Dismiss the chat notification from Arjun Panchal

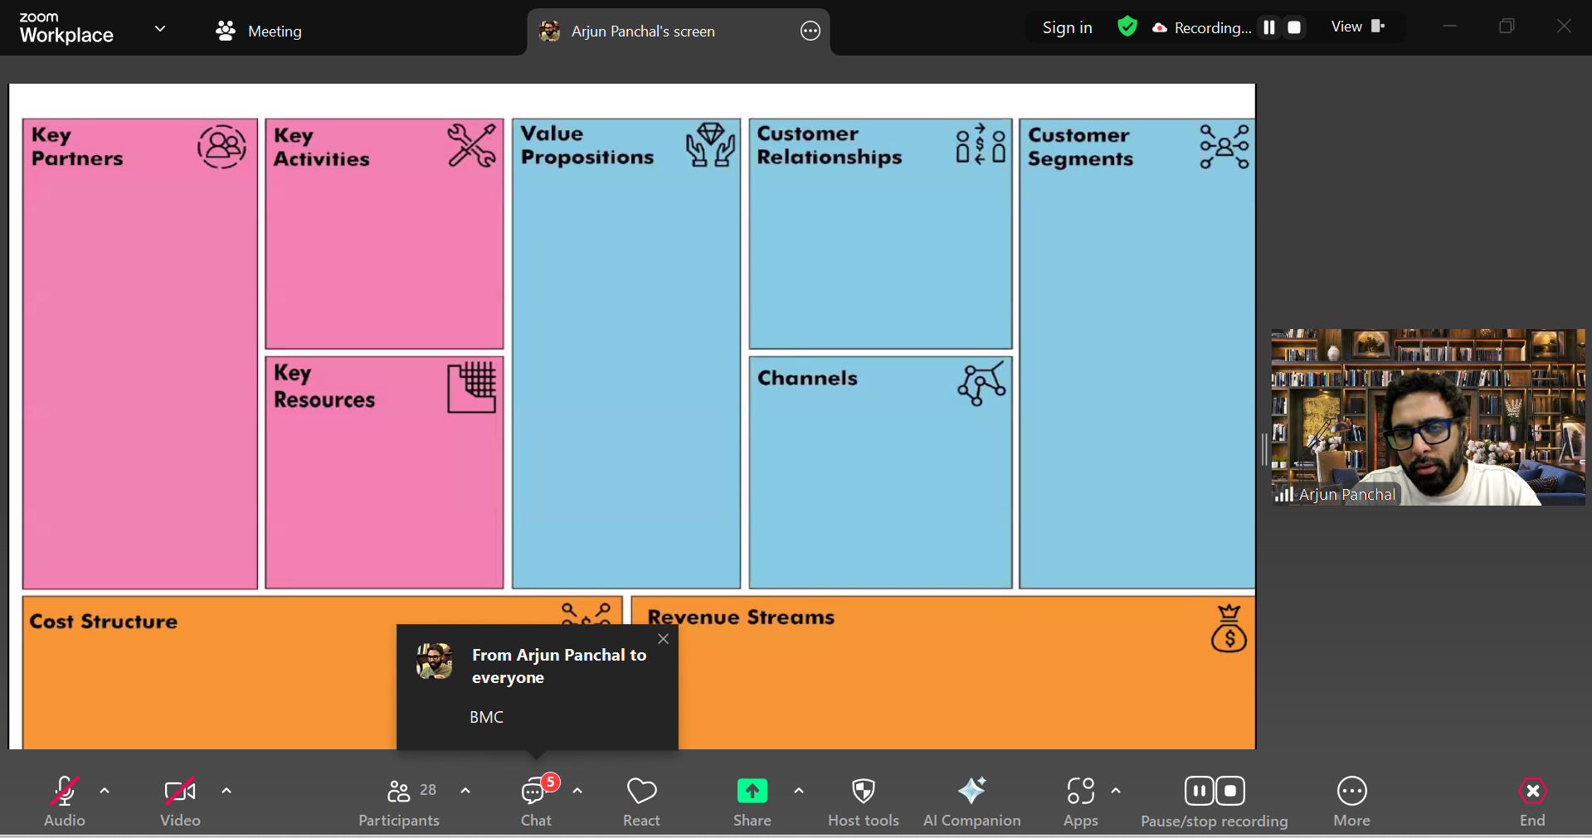[663, 639]
